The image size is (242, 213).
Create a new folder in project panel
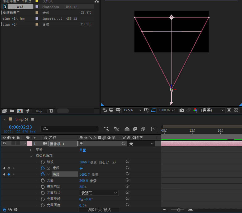click(x=12, y=111)
